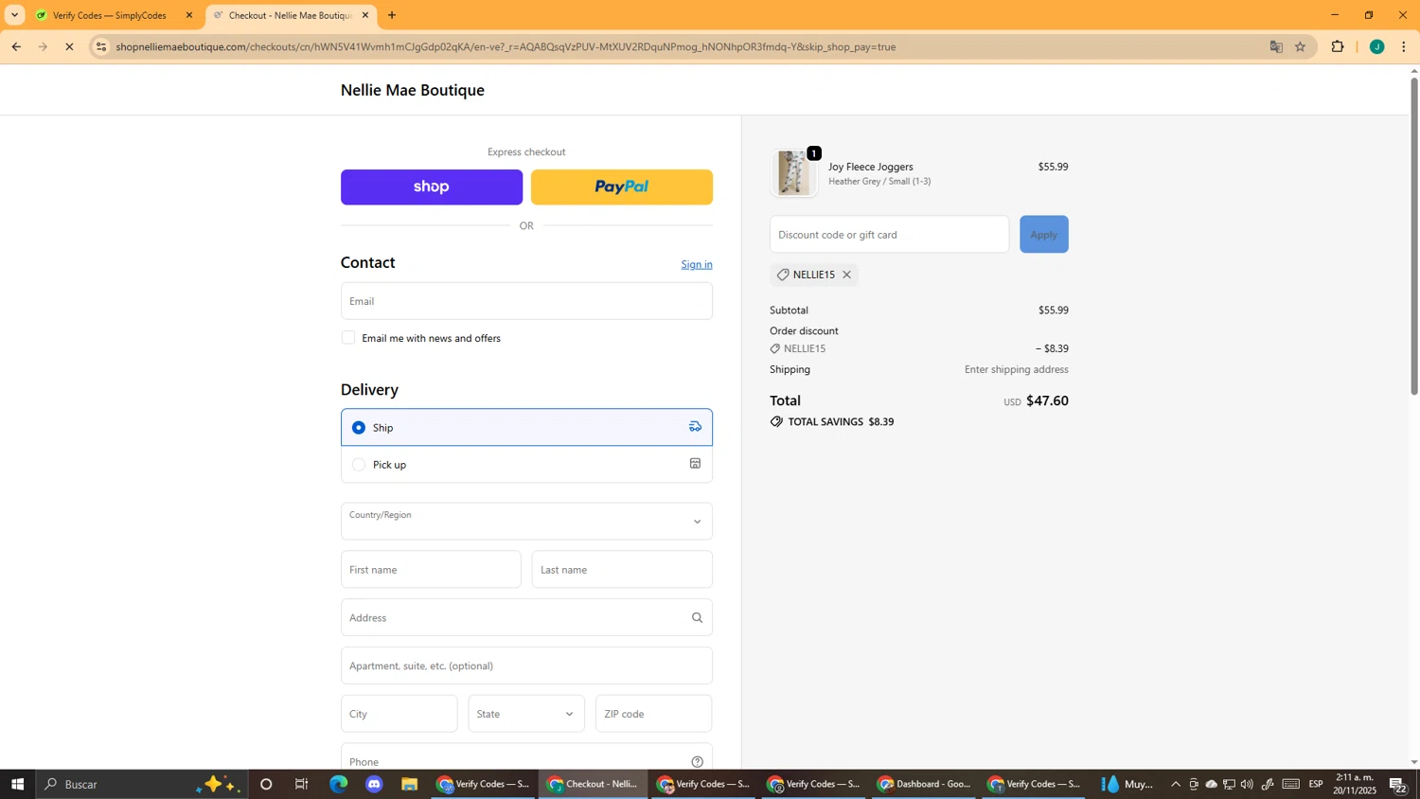This screenshot has width=1420, height=799.
Task: Focus the Phone field
Action: 526,757
